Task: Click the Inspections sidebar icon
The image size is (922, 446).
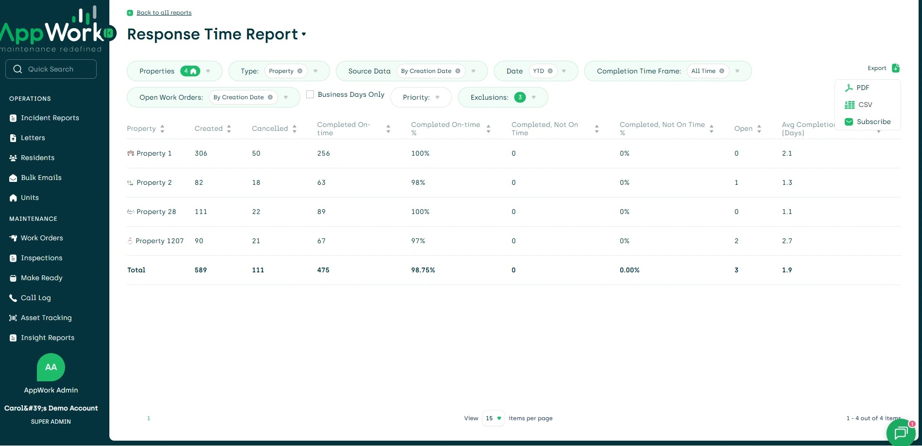Action: coord(13,258)
